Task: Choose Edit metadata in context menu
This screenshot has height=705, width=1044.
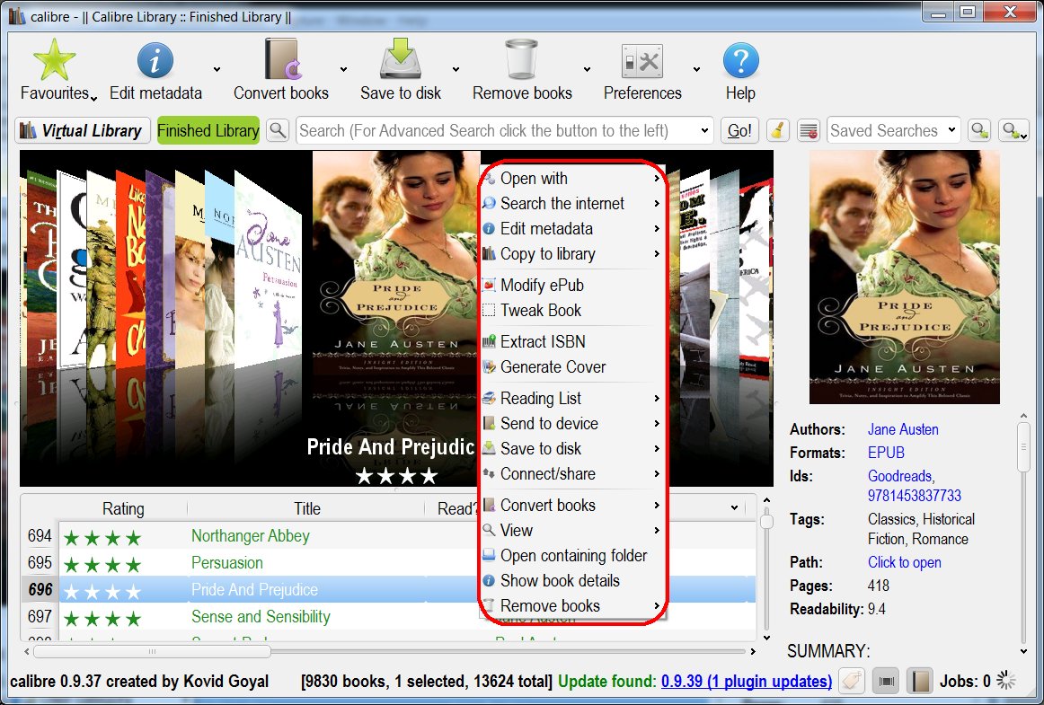Action: tap(572, 229)
